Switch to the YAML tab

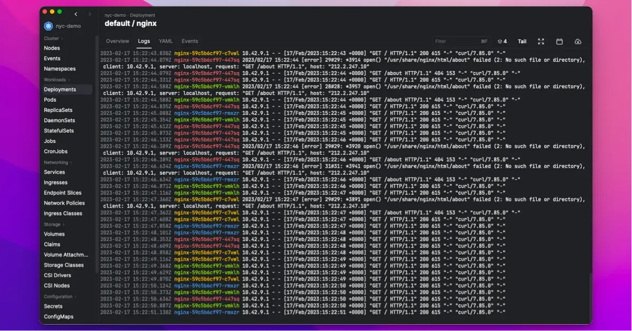pos(166,41)
